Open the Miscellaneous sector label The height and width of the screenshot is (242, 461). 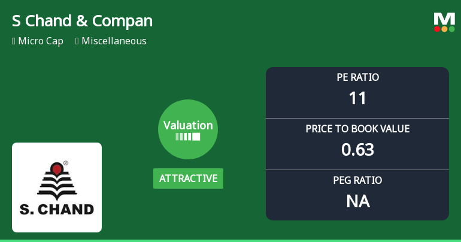tap(114, 41)
